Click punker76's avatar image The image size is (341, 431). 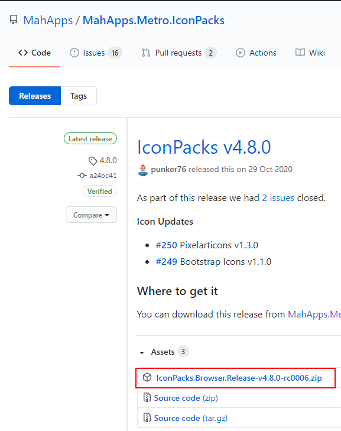(143, 170)
